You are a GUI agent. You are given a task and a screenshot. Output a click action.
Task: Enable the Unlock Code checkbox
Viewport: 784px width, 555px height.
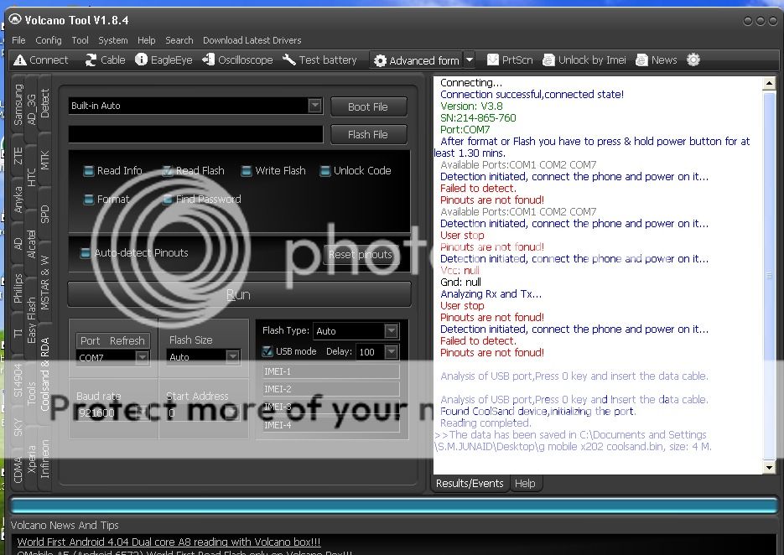tap(325, 171)
